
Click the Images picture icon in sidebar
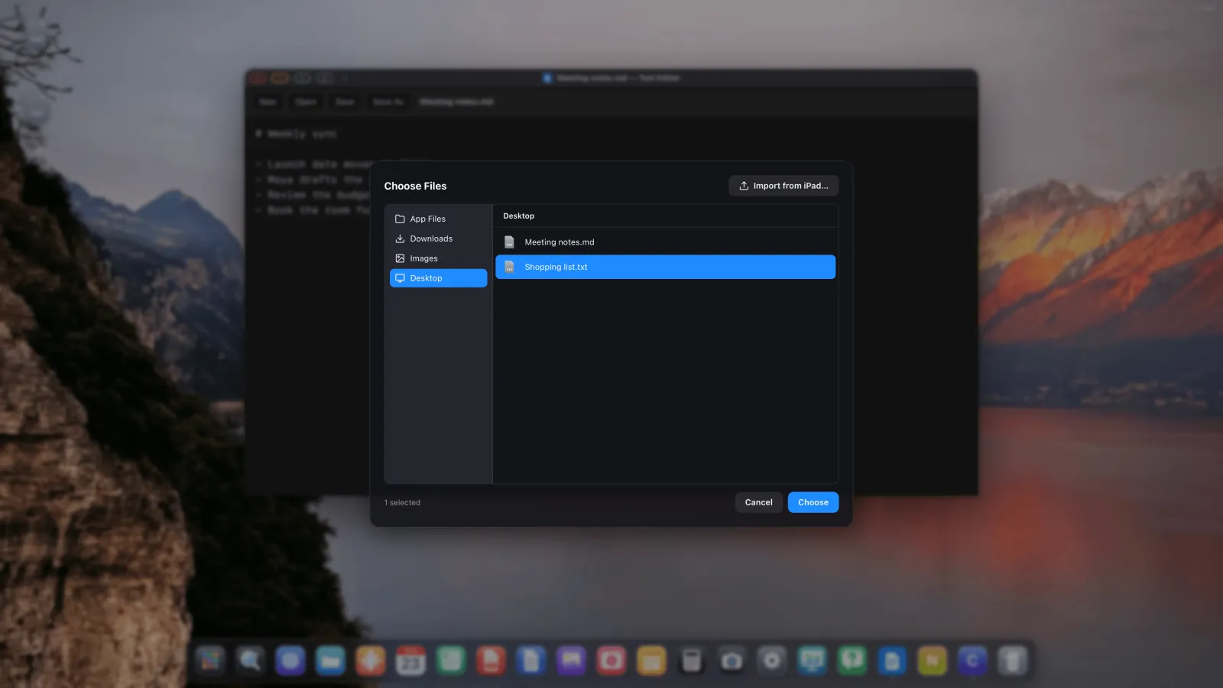400,258
